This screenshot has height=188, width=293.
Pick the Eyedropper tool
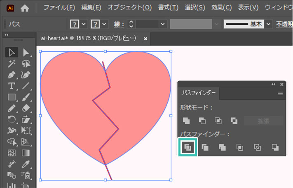26,164
